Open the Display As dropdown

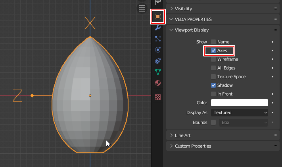tap(240, 113)
